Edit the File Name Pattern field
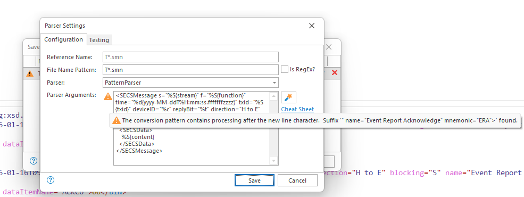 [x=190, y=70]
